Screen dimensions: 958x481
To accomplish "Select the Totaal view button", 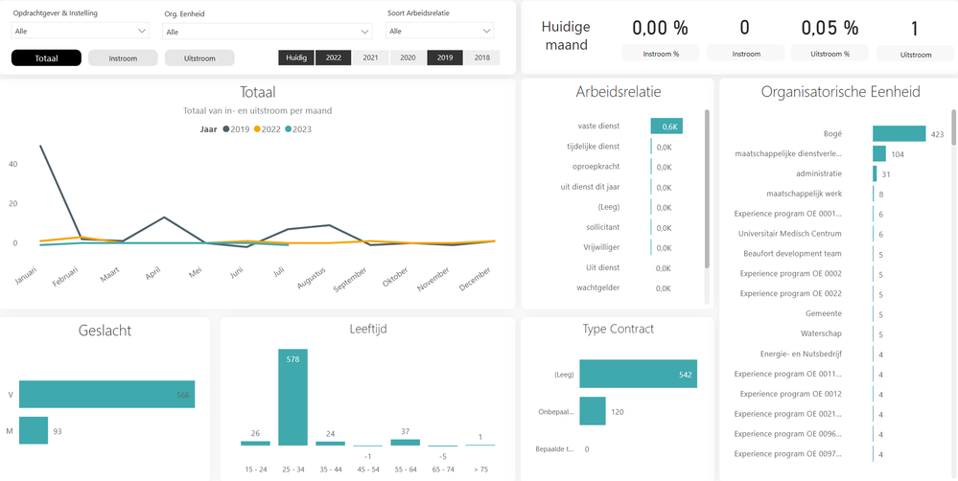I will (x=46, y=58).
